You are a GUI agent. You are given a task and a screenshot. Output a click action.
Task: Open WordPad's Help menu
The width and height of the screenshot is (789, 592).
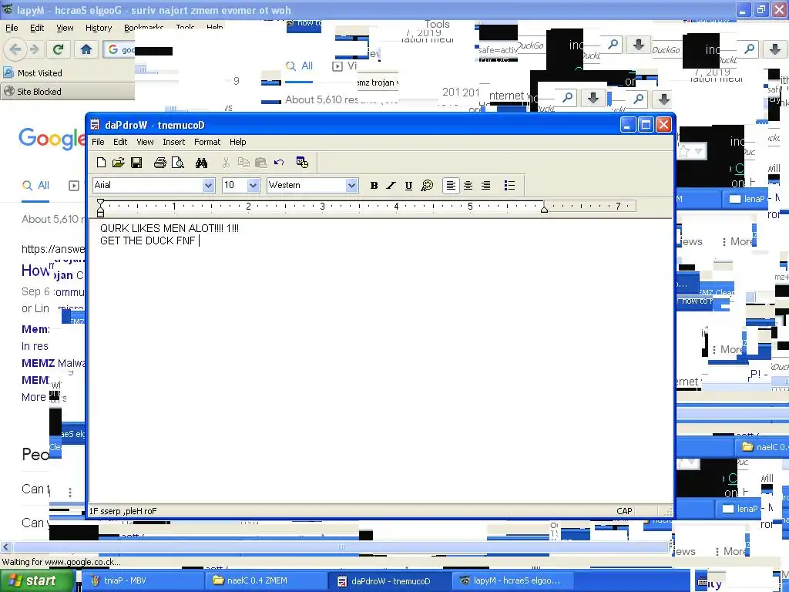pyautogui.click(x=238, y=142)
